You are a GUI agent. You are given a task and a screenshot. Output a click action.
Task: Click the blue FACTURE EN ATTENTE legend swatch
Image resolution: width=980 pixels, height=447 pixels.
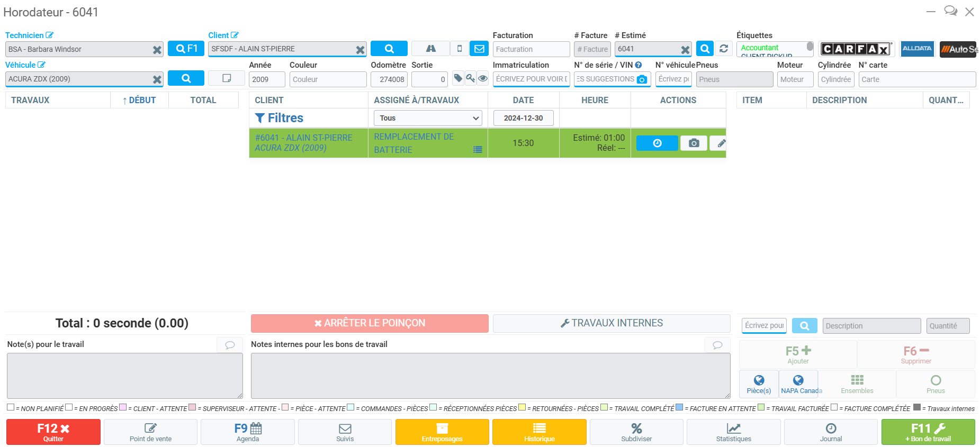point(679,407)
